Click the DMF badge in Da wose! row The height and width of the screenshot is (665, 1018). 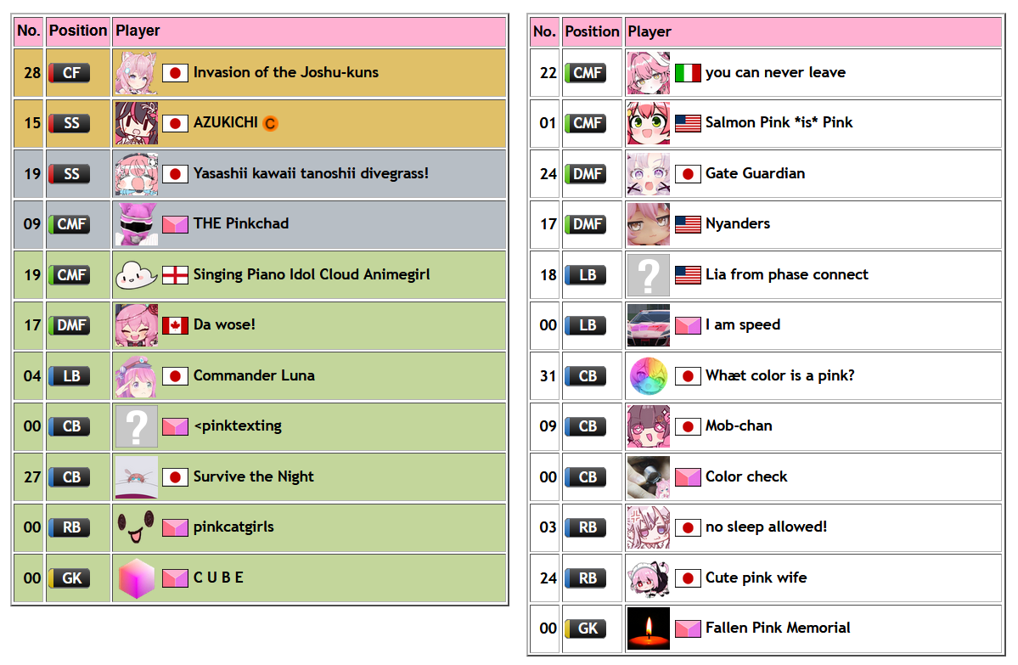[x=70, y=325]
